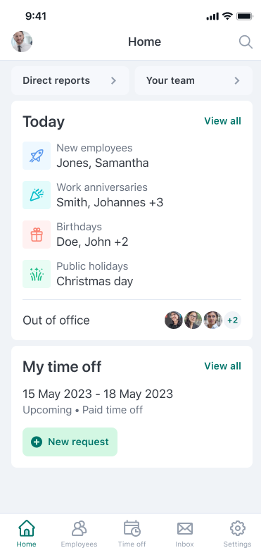This screenshot has height=555, width=261.
Task: Click the fireworks Public holidays icon
Action: pos(37,274)
